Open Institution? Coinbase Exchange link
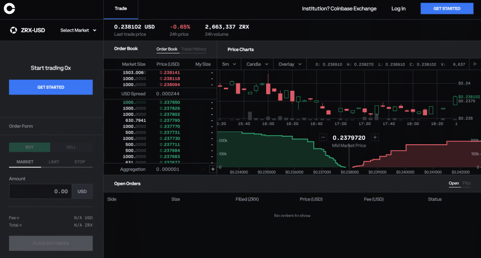The width and height of the screenshot is (481, 258). click(x=339, y=9)
